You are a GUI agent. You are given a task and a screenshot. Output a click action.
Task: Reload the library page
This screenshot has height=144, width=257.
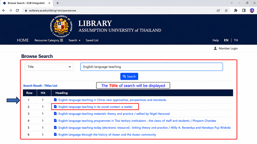[17, 10]
